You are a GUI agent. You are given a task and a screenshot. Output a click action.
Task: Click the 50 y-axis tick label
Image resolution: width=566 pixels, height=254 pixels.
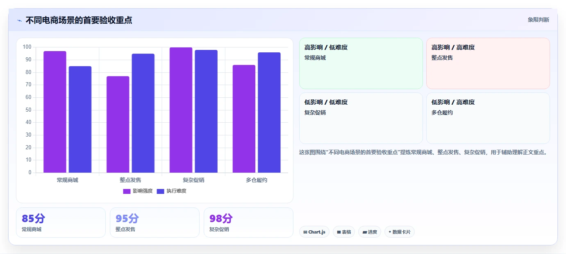click(x=28, y=110)
